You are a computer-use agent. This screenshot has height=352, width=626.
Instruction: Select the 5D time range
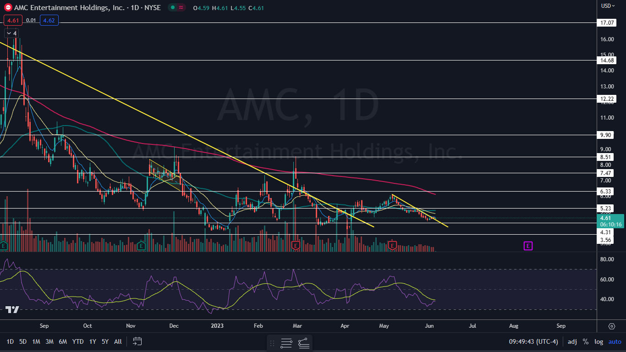(23, 341)
